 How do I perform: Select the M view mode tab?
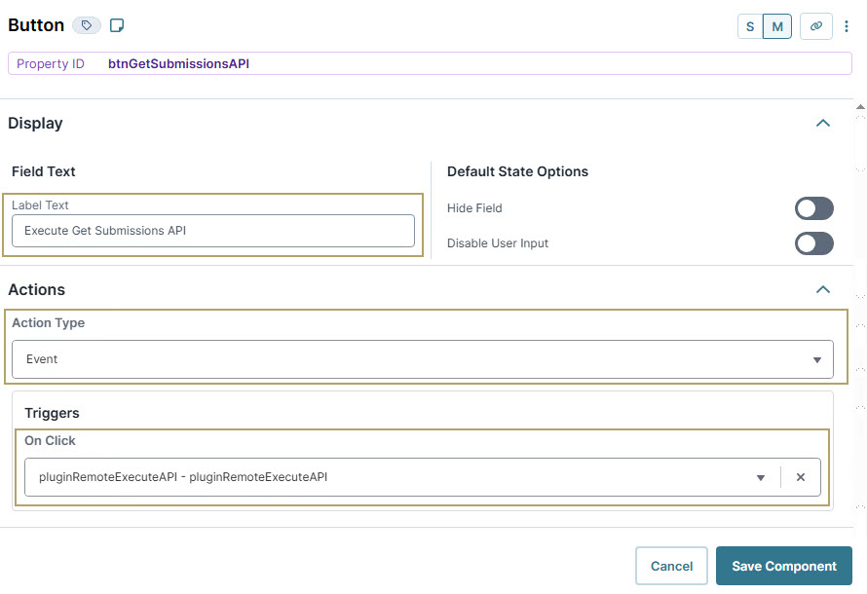(x=776, y=26)
